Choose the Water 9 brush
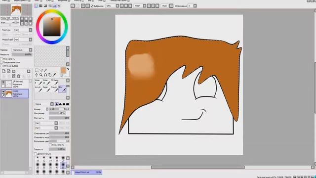The height and width of the screenshot is (178, 316). pyautogui.click(x=38, y=82)
